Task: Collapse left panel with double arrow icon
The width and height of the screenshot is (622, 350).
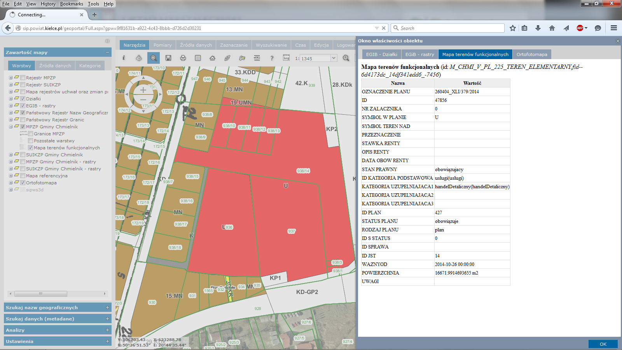Action: click(107, 41)
